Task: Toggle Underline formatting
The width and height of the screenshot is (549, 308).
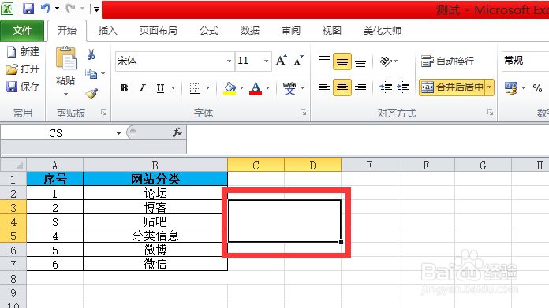Action: [160, 88]
